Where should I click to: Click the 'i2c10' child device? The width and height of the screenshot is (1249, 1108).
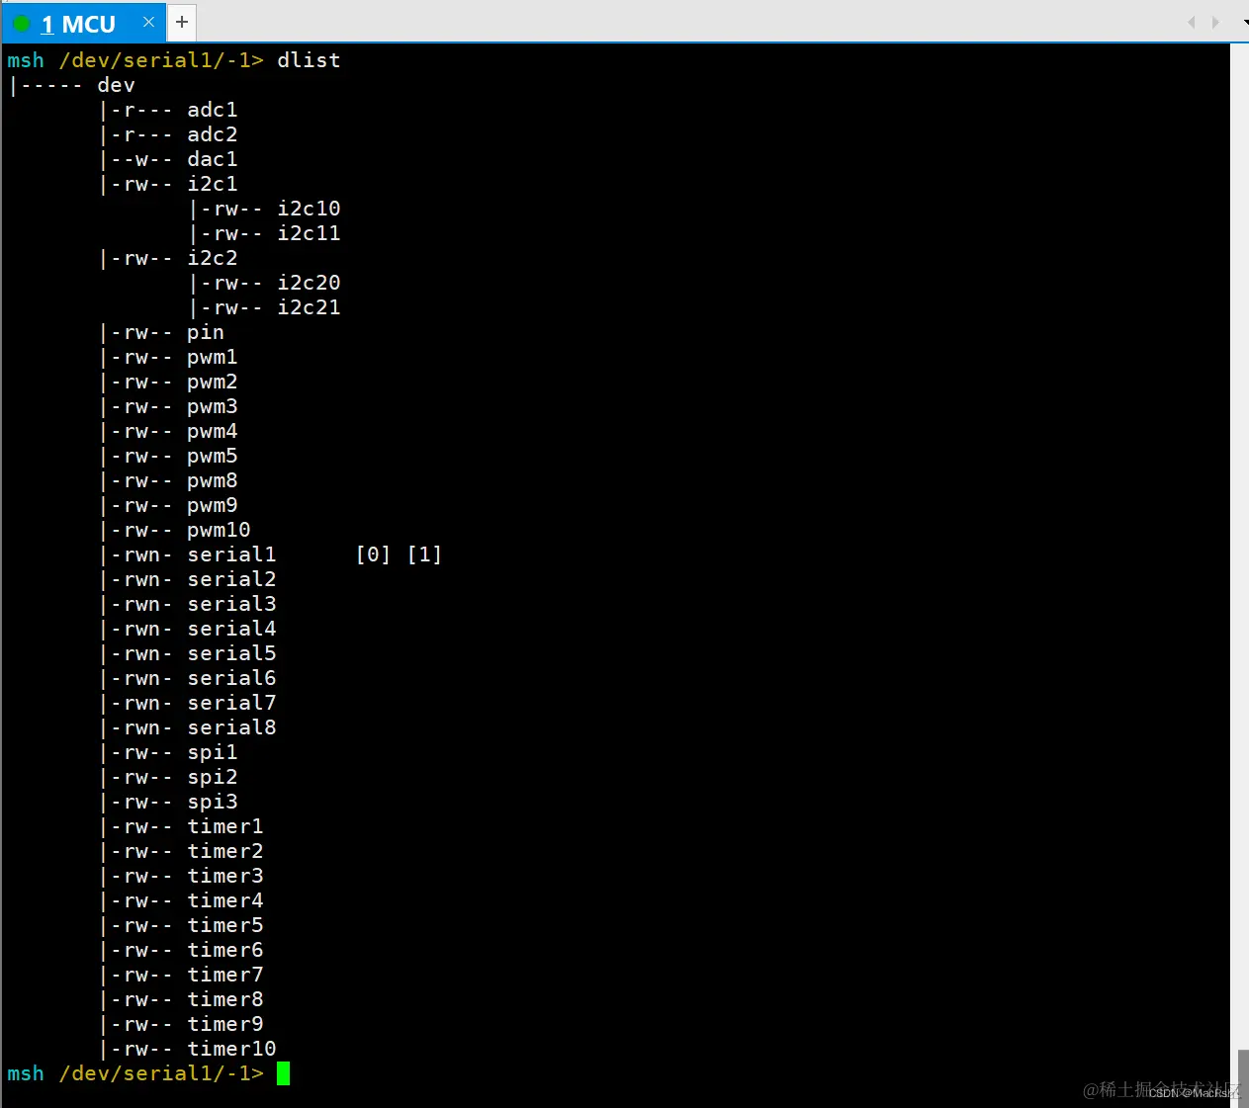tap(265, 209)
